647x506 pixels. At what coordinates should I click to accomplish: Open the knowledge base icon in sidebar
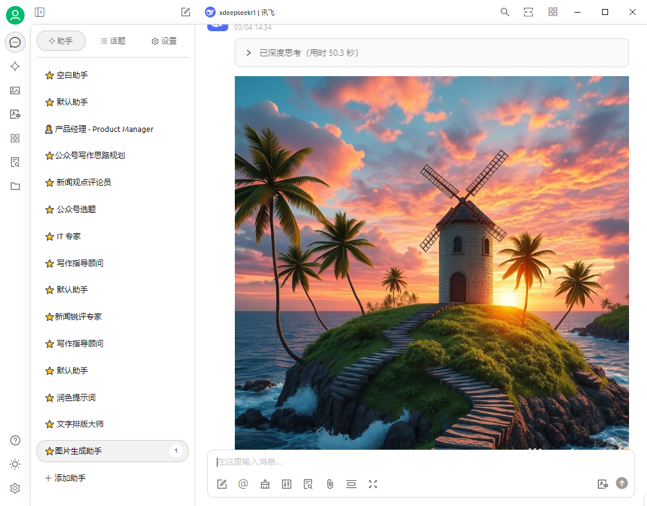[x=15, y=162]
